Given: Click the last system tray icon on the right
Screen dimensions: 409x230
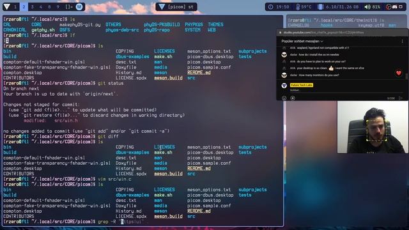Looking at the screenshot, I should (401, 7).
